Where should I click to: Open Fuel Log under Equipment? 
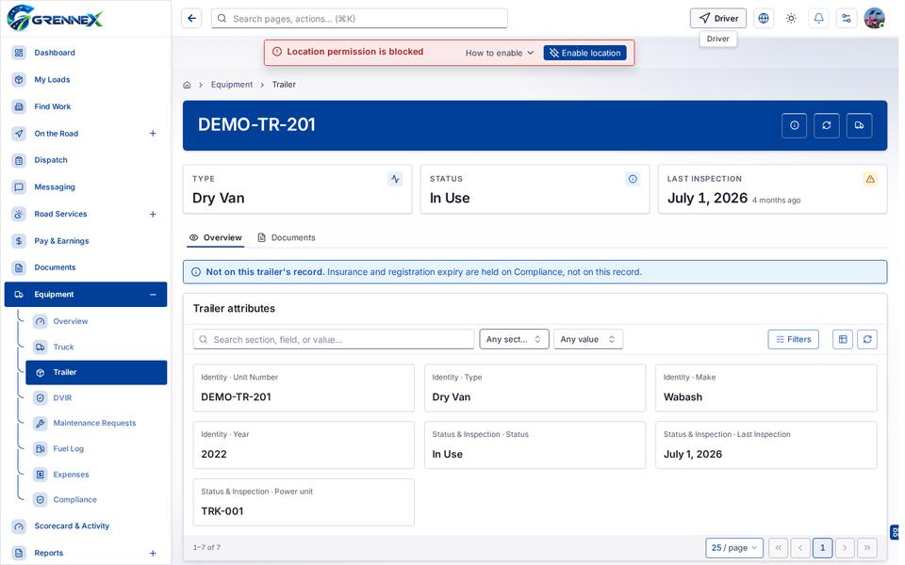pos(96,449)
